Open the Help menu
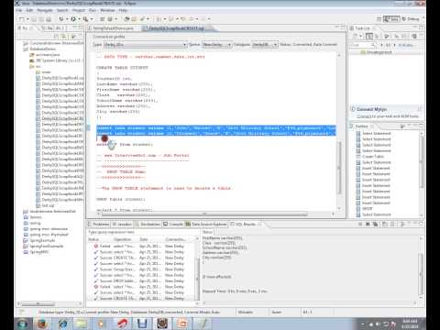This screenshot has width=440, height=330. click(123, 10)
